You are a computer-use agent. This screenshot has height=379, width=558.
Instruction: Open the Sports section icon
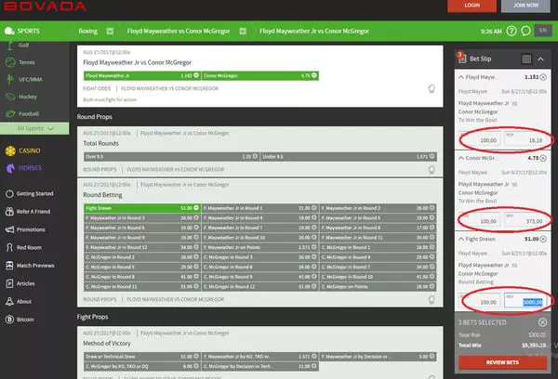point(9,32)
